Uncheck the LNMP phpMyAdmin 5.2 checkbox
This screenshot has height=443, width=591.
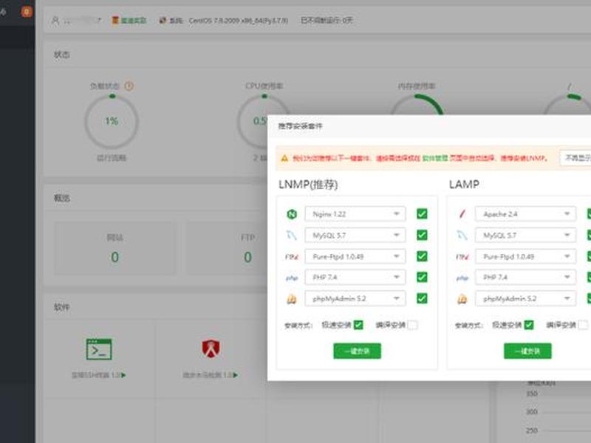[422, 299]
